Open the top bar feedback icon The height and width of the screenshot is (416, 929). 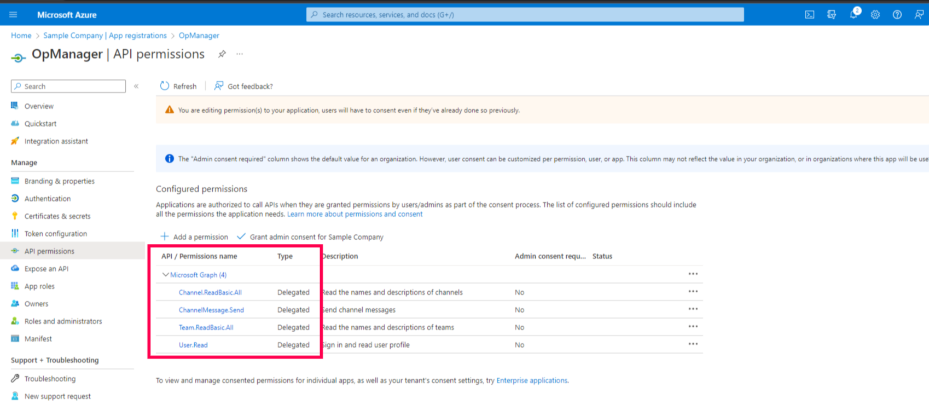(x=919, y=15)
